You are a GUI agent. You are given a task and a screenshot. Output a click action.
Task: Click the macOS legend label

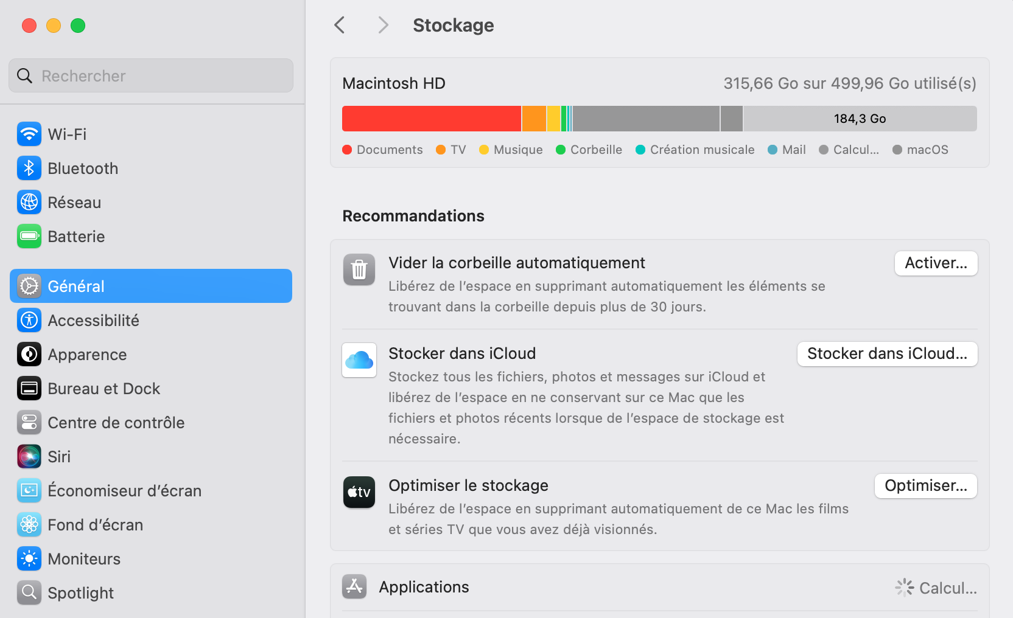[927, 150]
